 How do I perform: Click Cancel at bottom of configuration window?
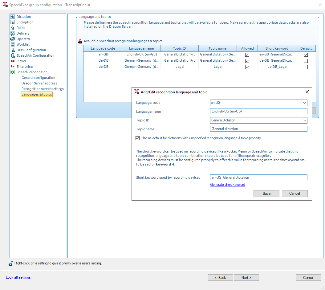308,278
